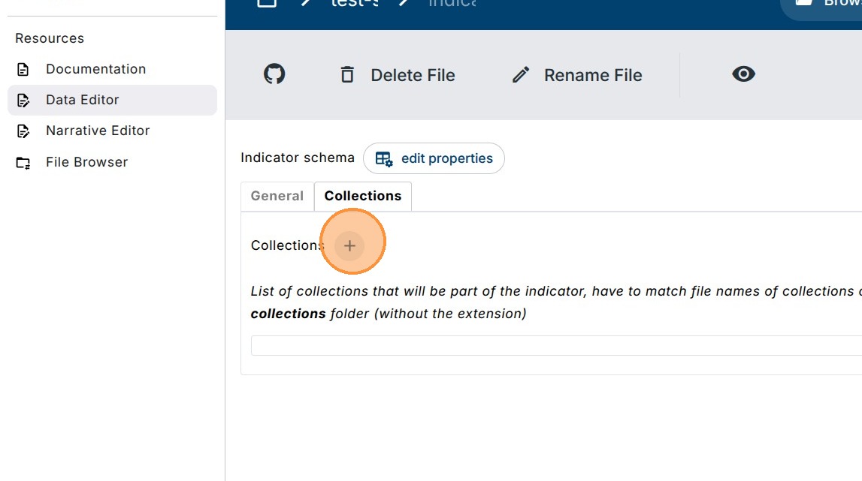The image size is (862, 481).
Task: Click the test-s breadcrumb item
Action: click(352, 4)
